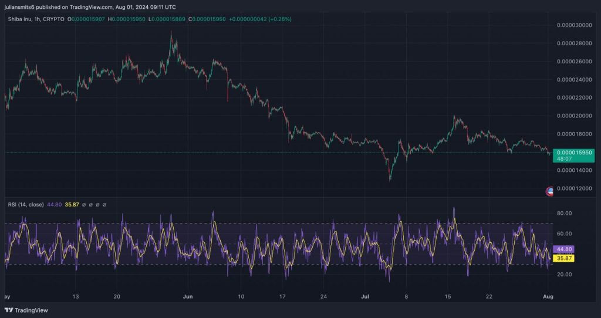Click price axis label 0.000028000

point(574,43)
